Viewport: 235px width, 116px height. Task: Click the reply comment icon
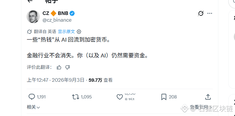(x=32, y=97)
